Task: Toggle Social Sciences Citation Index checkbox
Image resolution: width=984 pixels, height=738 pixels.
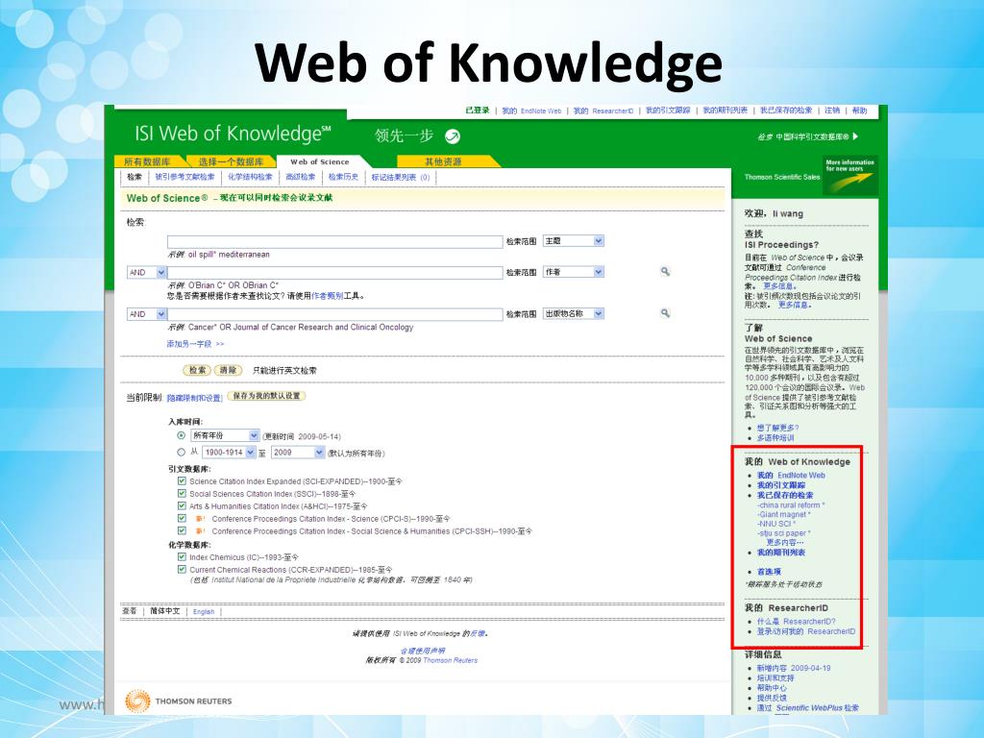Action: [182, 494]
